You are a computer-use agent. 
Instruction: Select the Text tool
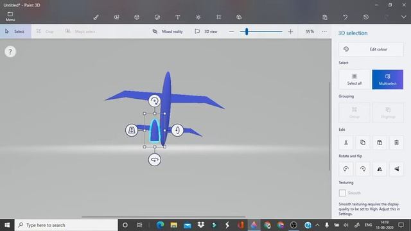pos(178,17)
